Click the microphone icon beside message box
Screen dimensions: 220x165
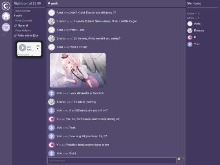184,158
